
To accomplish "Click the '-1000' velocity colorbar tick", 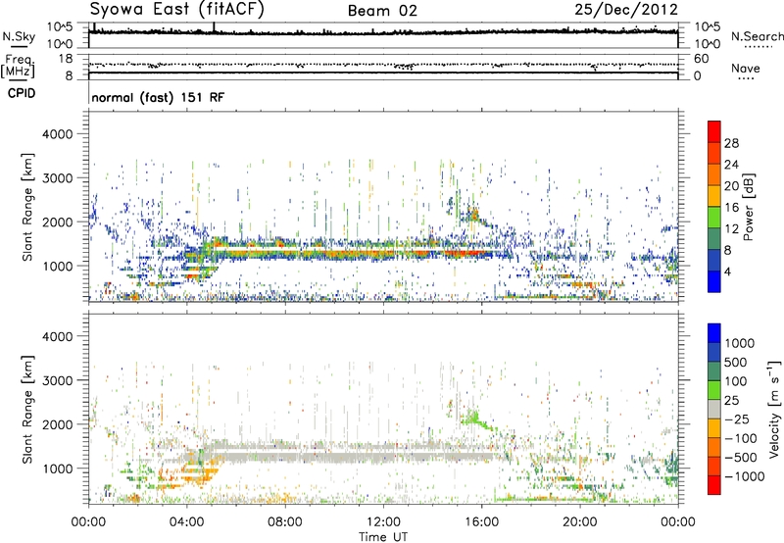I will pyautogui.click(x=744, y=476).
